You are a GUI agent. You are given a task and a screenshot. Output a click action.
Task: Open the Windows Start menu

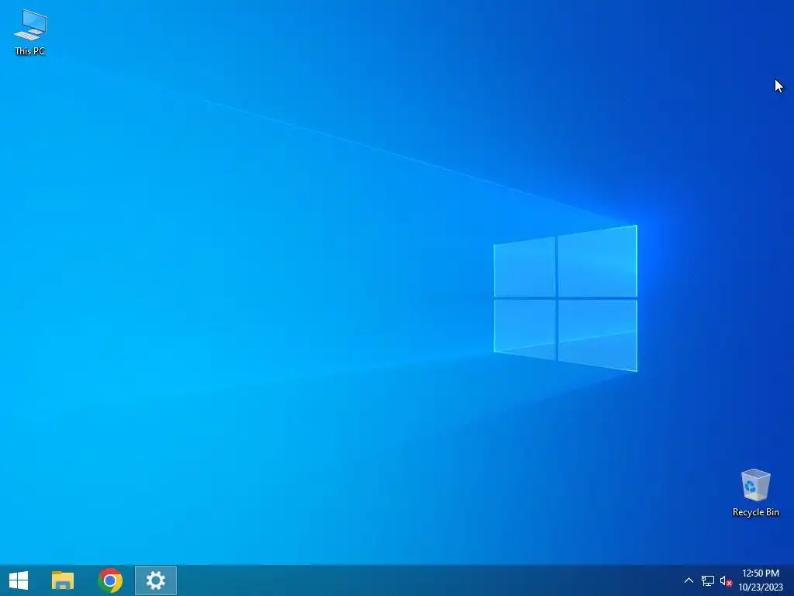click(x=19, y=580)
